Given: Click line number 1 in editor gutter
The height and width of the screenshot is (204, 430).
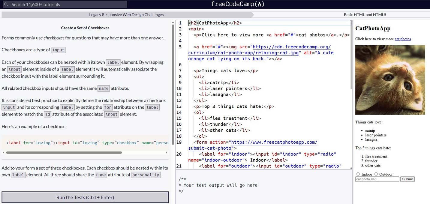Looking at the screenshot, I should pyautogui.click(x=180, y=23).
